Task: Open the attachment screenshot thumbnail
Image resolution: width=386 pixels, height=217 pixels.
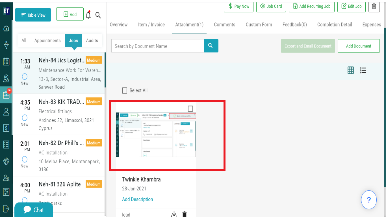Action: 156,135
